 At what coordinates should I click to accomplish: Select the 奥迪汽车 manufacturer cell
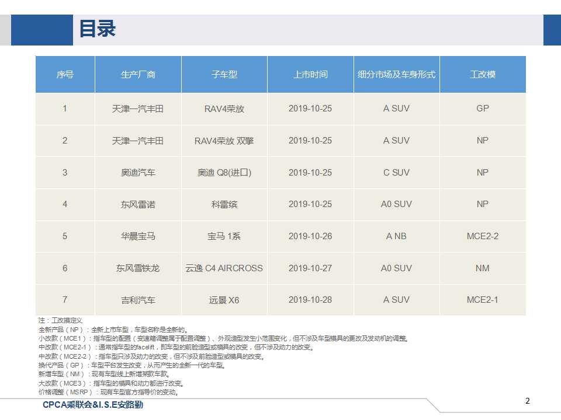(x=138, y=173)
